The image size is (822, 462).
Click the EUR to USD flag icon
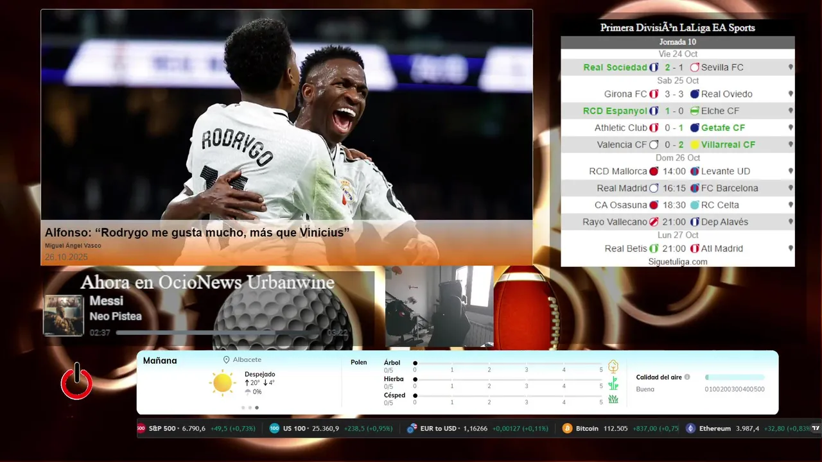[412, 428]
